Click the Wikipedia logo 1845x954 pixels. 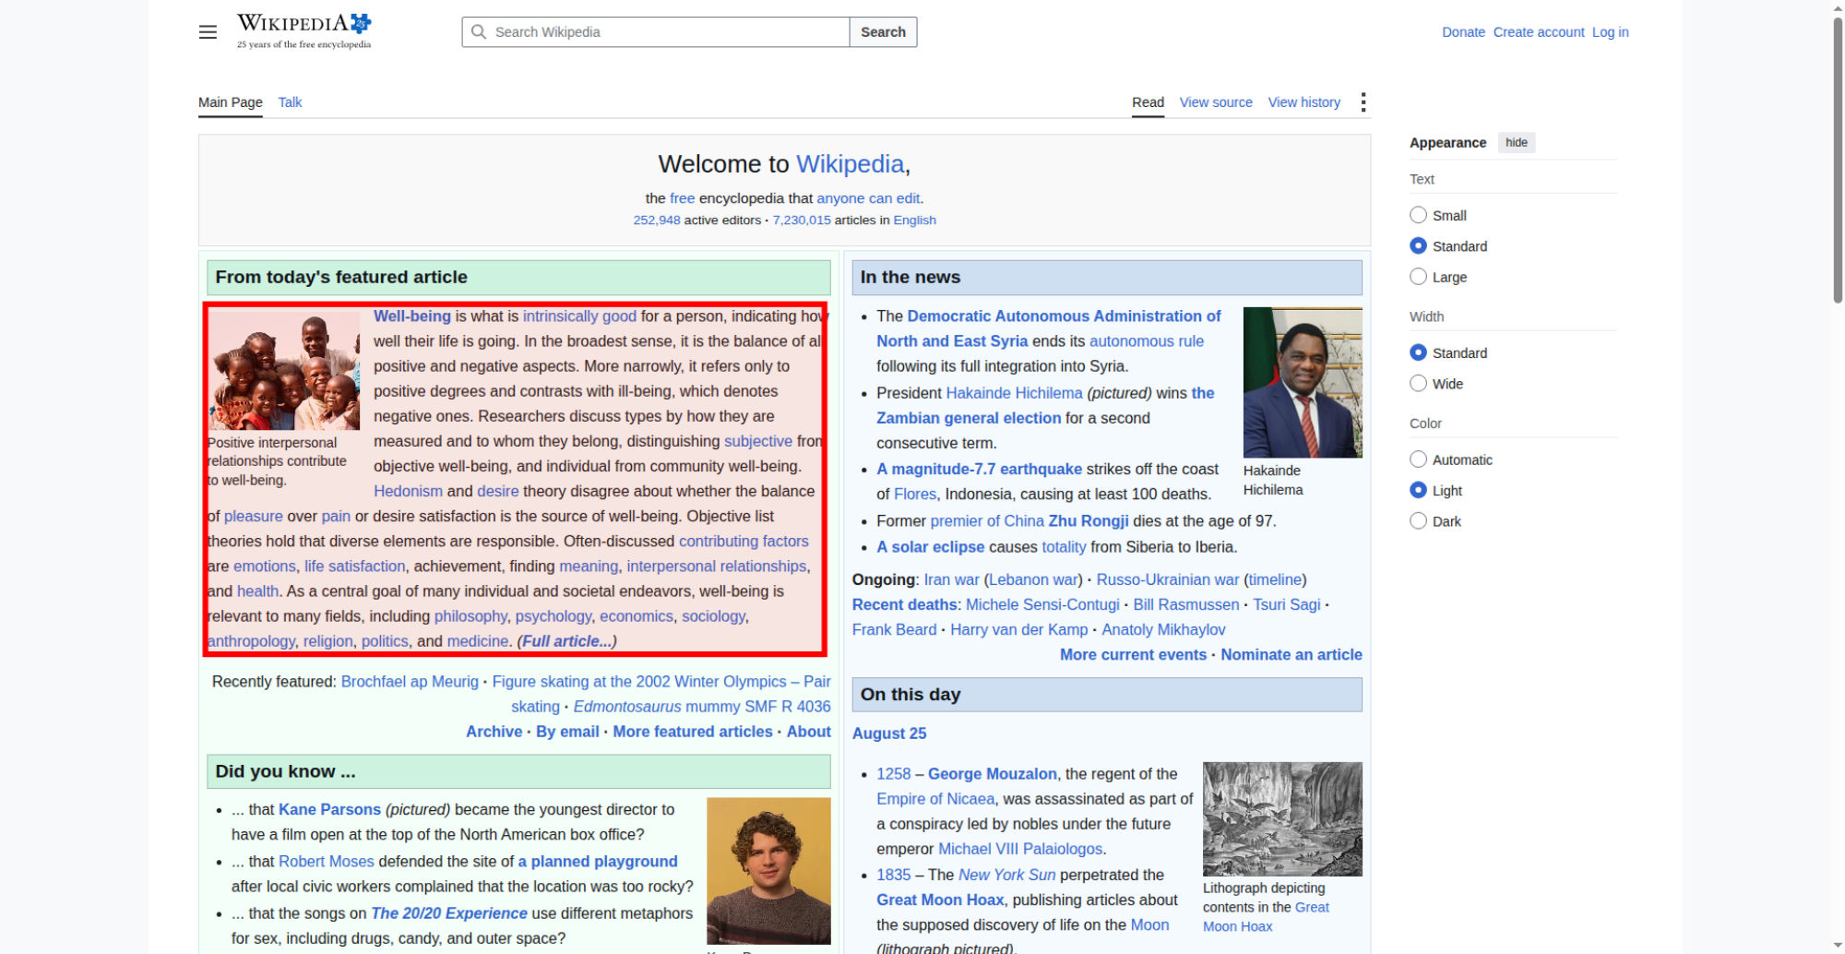pos(304,31)
